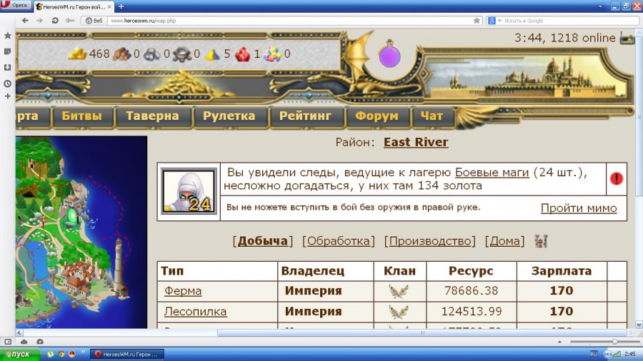Close the HeroesWM.ru tab
This screenshot has height=361, width=643.
coord(109,7)
